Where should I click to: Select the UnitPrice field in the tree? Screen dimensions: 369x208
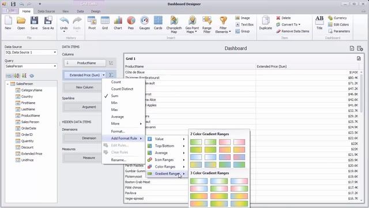point(24,160)
